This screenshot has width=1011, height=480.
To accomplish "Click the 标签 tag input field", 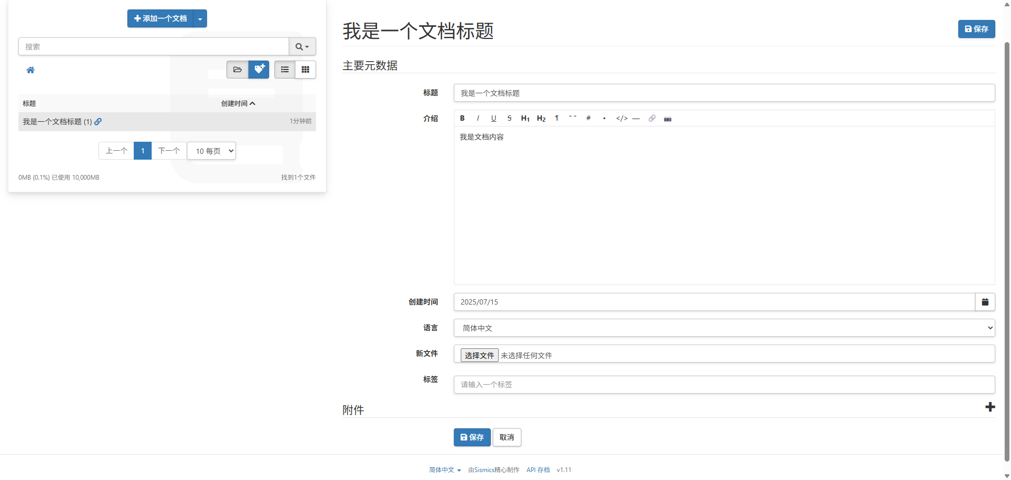I will (724, 385).
